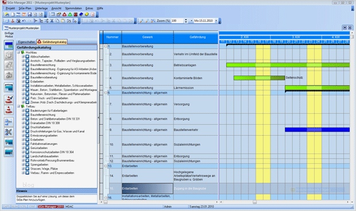Expand the Sprengarbeiten tree node

tap(23, 164)
